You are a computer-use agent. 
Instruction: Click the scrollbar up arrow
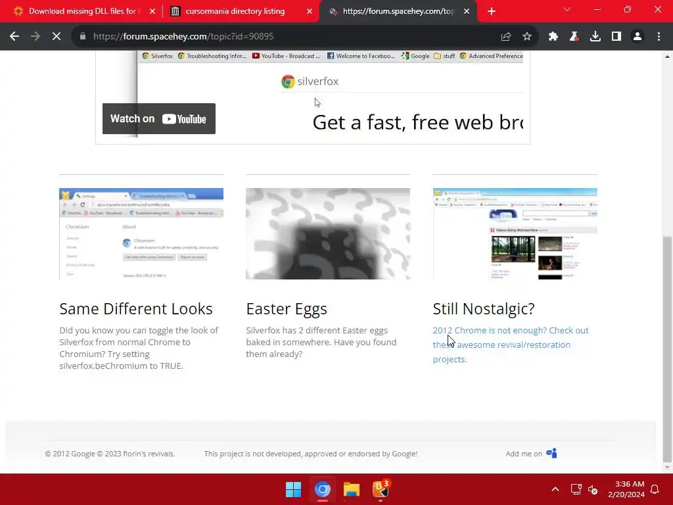667,57
